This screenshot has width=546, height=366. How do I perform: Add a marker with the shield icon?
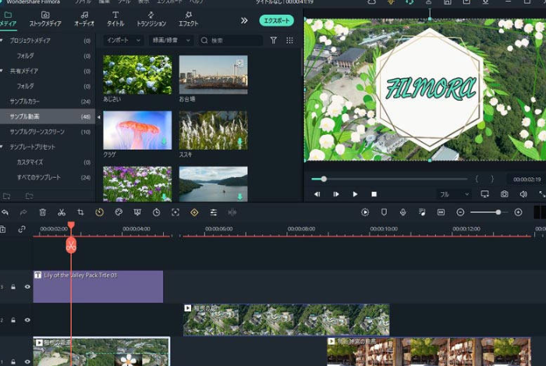point(384,212)
